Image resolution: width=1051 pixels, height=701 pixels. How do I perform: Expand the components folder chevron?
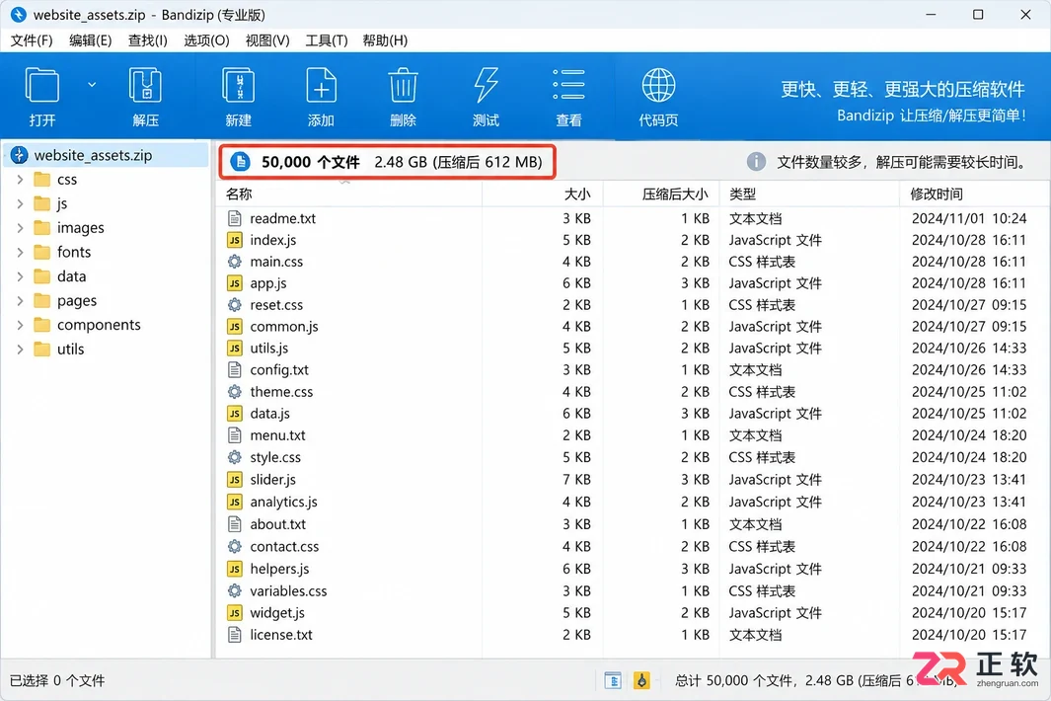pyautogui.click(x=20, y=325)
